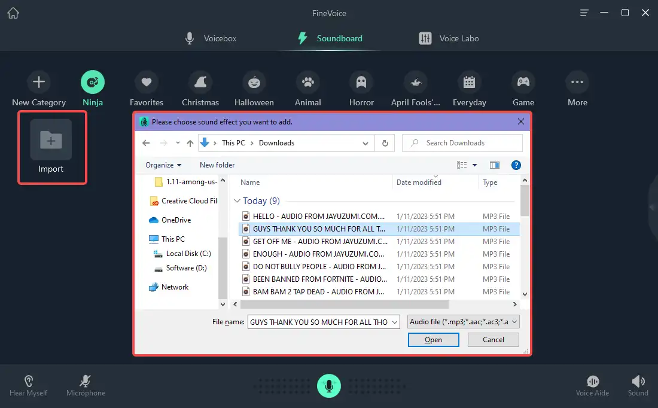Open the Horror sound category
Viewport: 658px width, 408px height.
(x=361, y=89)
